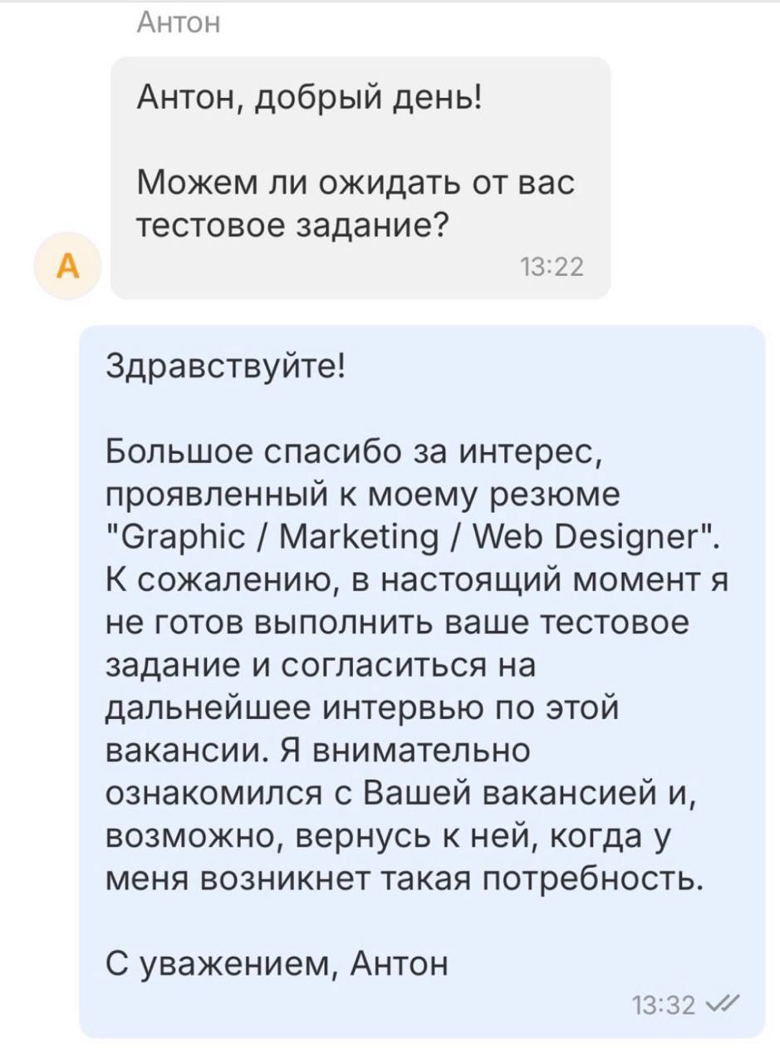Viewport: 780px width, 1064px height.
Task: Click the orange "A" avatar icon
Action: pyautogui.click(x=66, y=266)
